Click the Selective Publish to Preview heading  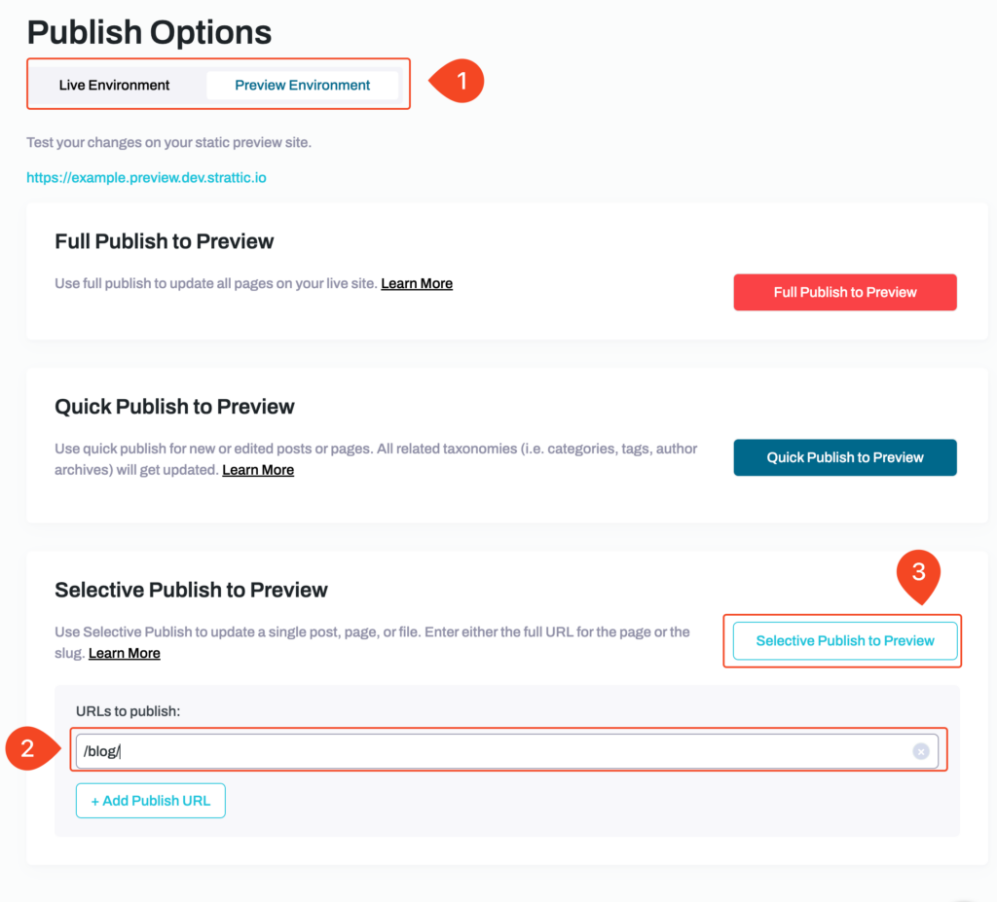(191, 590)
